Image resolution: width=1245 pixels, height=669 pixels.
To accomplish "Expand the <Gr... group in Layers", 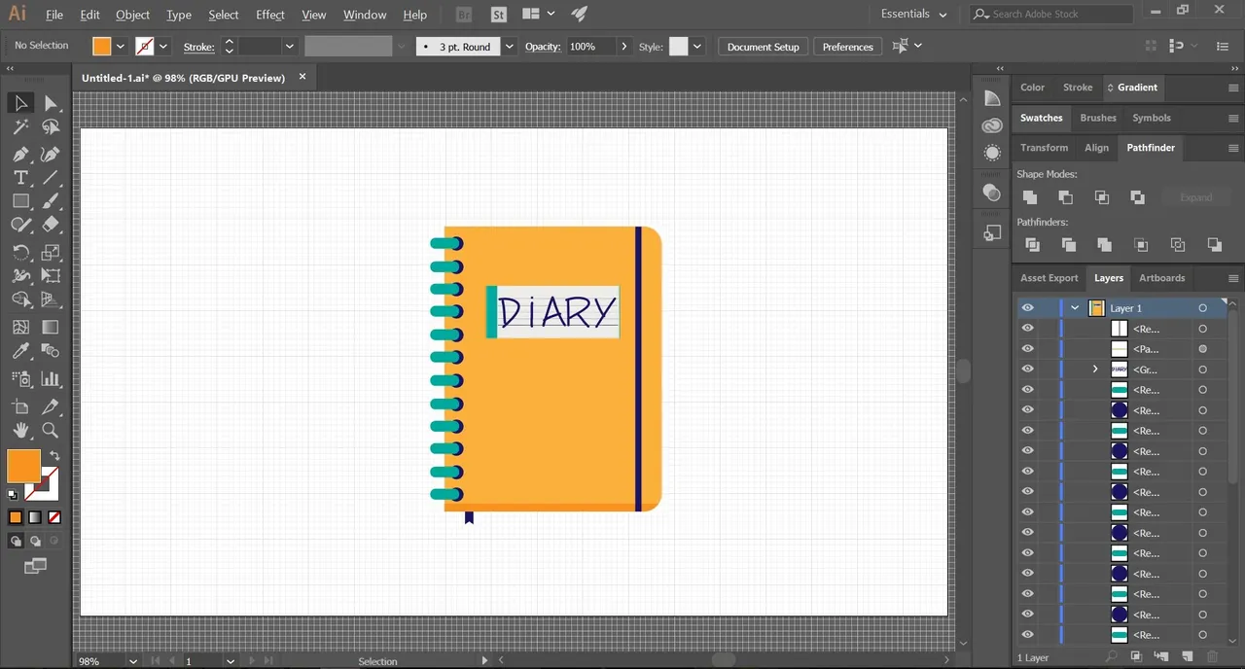I will click(x=1095, y=370).
